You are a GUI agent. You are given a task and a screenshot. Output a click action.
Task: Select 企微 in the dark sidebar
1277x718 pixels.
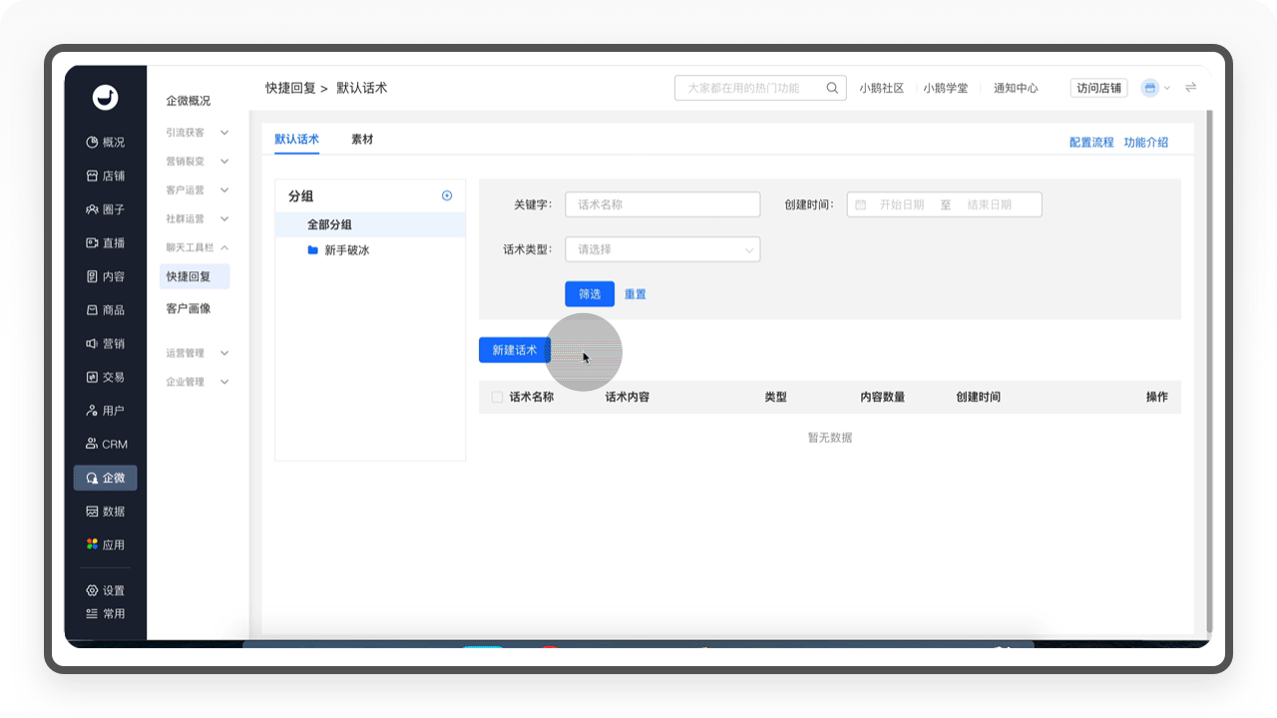[x=106, y=478]
